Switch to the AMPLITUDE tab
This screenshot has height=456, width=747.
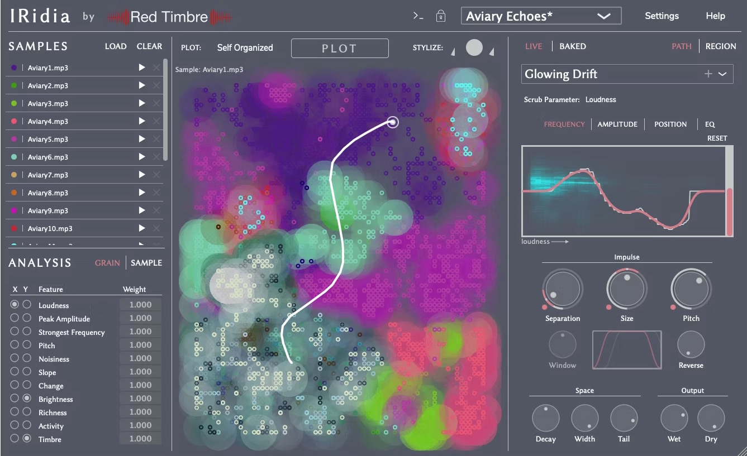[617, 124]
